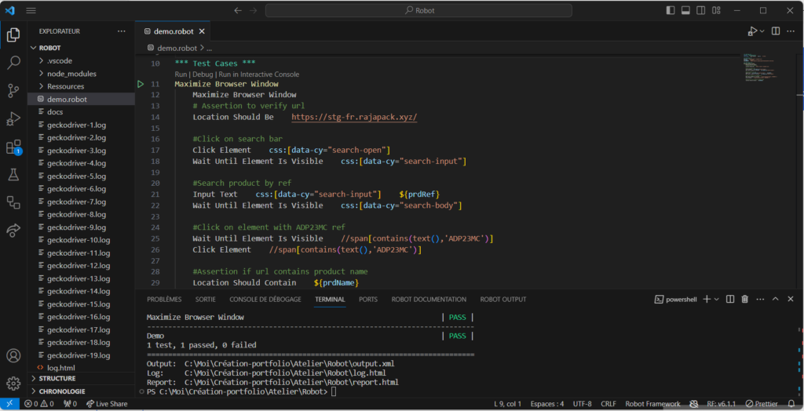Change UTF-8 file encoding
Viewport: 804px width, 411px height.
582,404
